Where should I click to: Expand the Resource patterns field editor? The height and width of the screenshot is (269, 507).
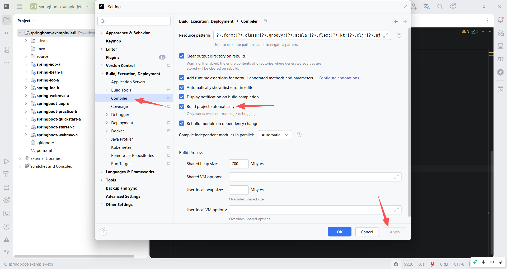click(x=386, y=35)
